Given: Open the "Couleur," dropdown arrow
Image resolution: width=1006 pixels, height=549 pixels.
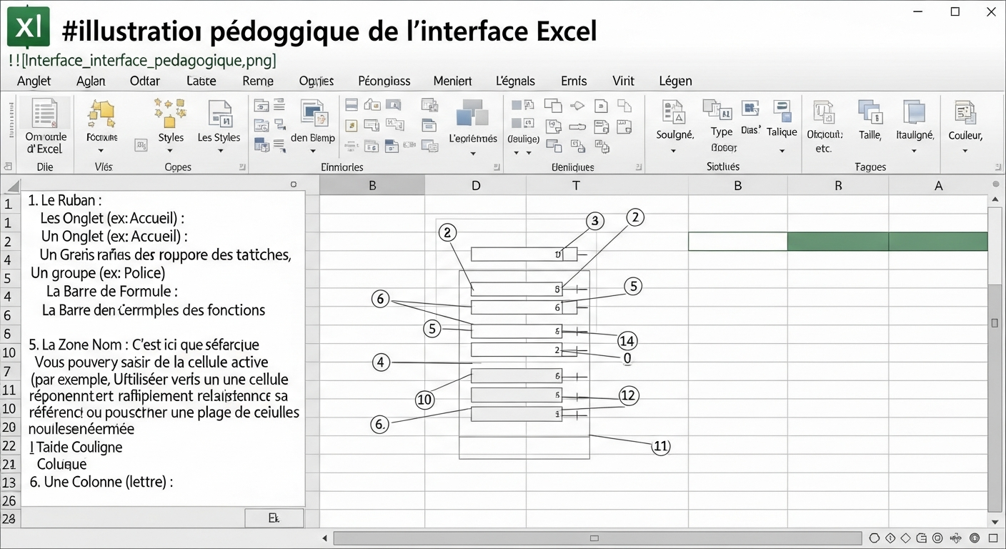Looking at the screenshot, I should (965, 151).
